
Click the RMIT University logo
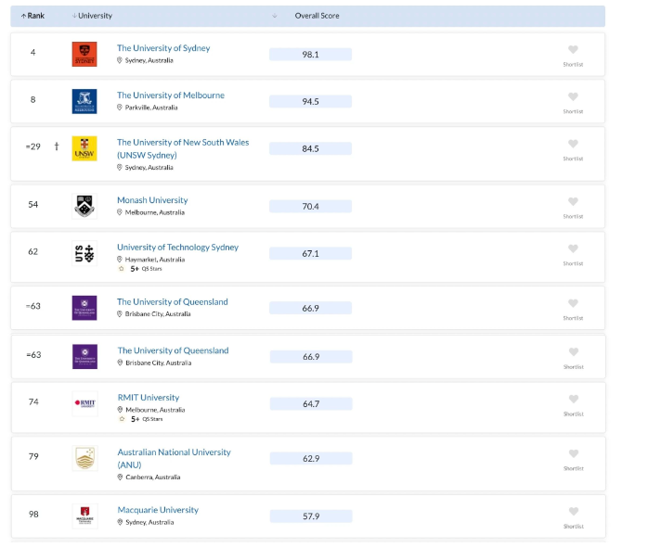85,403
